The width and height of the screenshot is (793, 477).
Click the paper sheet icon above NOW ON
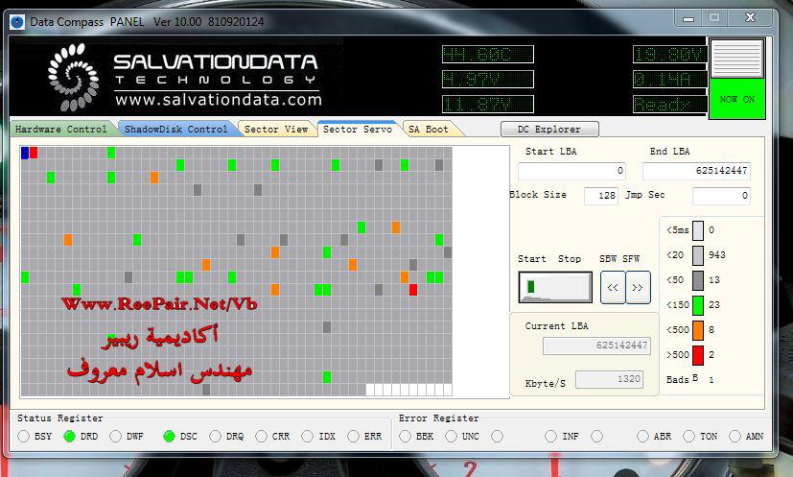(x=736, y=59)
